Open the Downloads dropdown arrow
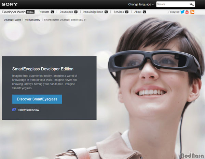Image resolution: width=205 pixels, height=159 pixels. pos(76,12)
